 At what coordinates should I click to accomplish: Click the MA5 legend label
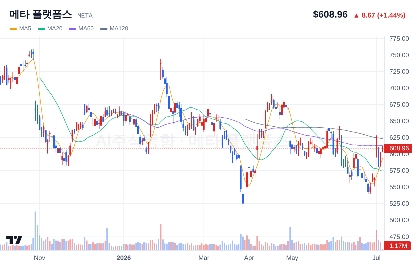click(x=25, y=28)
